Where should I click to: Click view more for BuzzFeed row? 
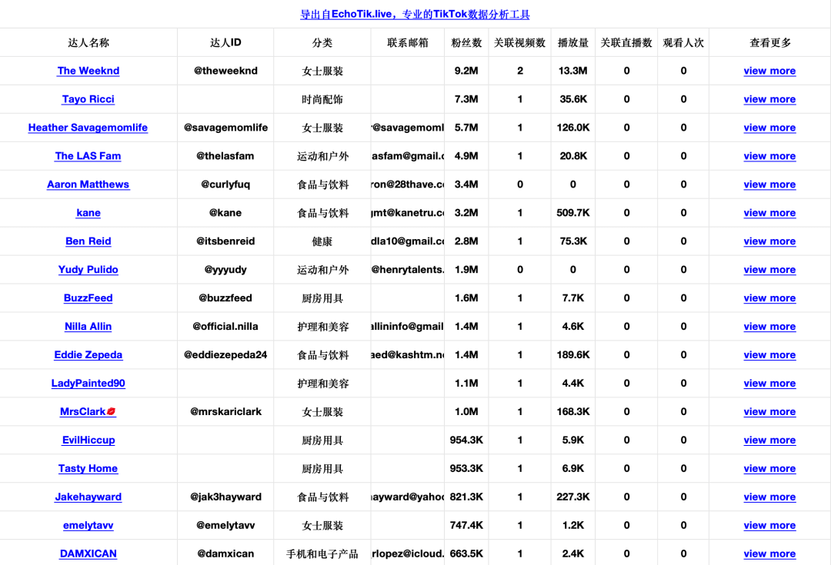[x=769, y=298]
